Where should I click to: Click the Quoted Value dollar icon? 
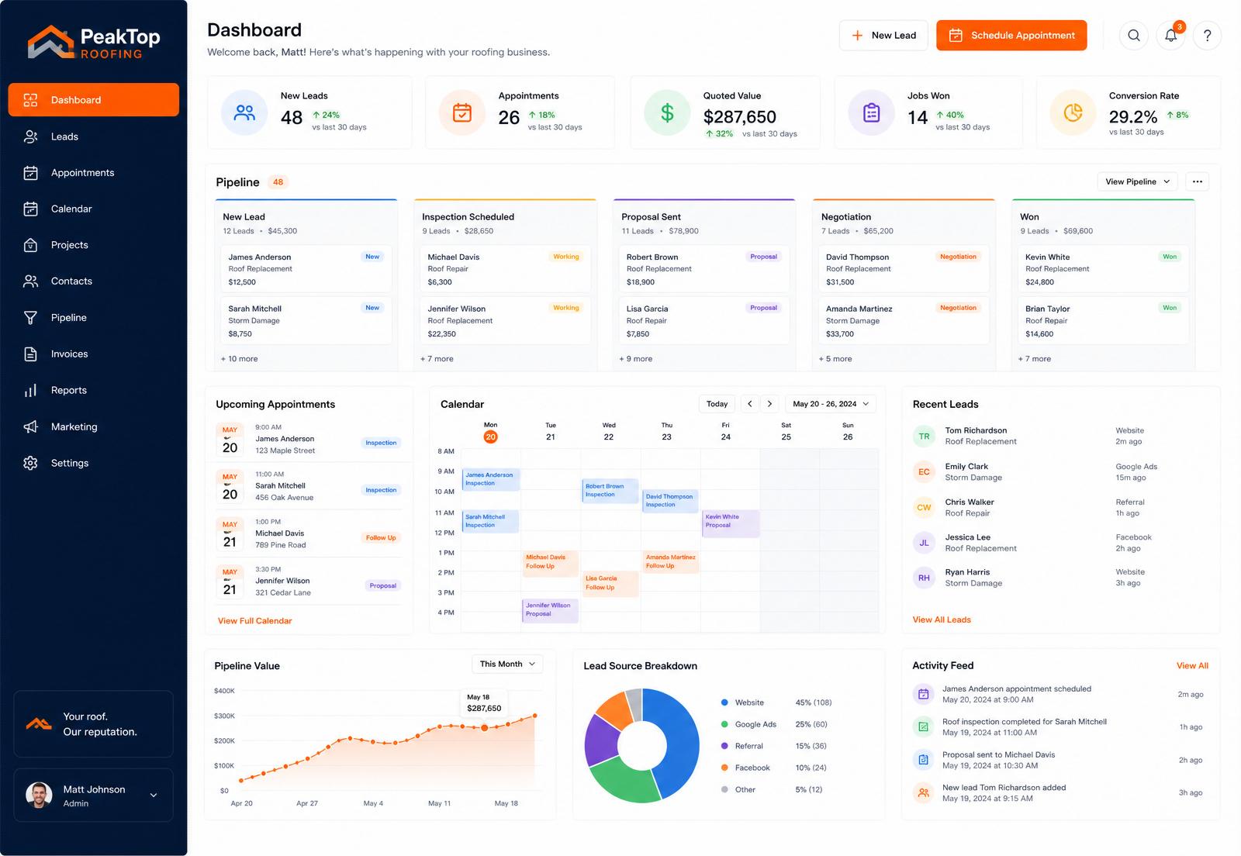pos(667,113)
